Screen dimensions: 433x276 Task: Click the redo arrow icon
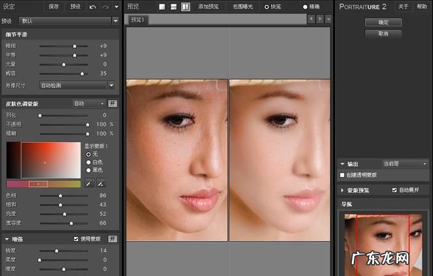105,7
